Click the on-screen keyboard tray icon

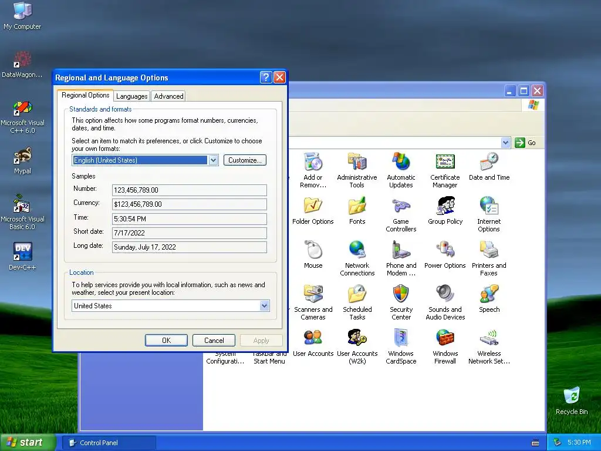535,443
